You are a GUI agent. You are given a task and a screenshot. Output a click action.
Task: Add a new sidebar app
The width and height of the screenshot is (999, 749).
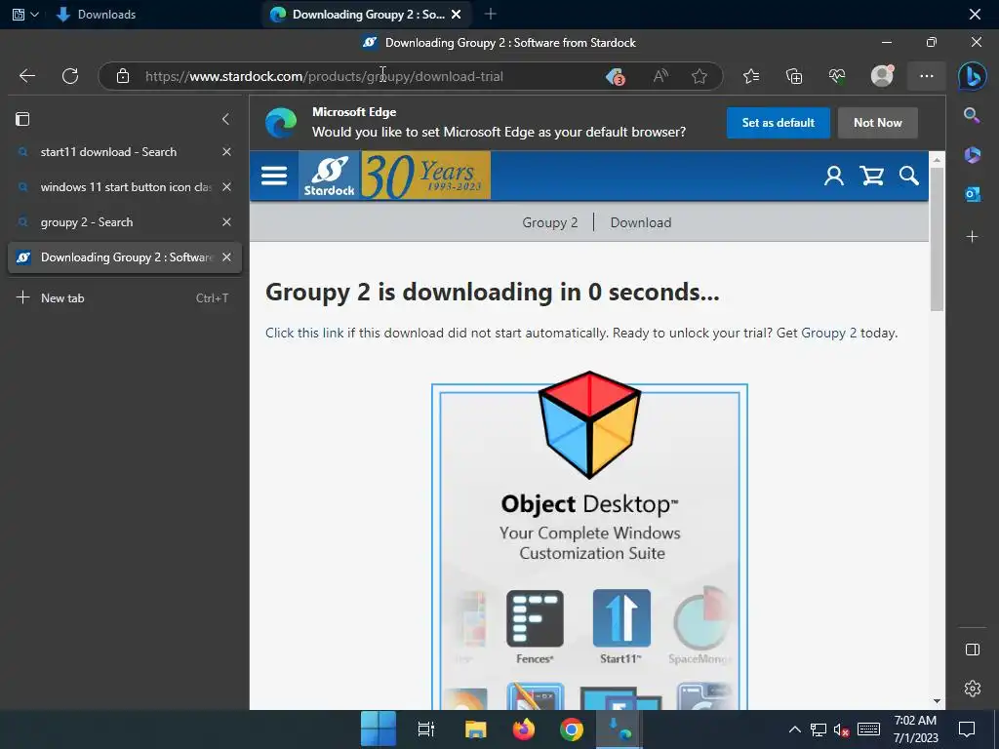(x=973, y=237)
